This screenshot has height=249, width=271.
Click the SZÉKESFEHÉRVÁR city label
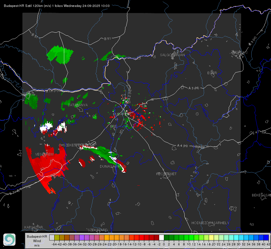coord(79,145)
